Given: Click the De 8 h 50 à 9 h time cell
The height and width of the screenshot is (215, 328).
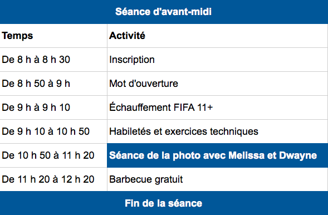Looking at the screenshot, I should 53,84.
